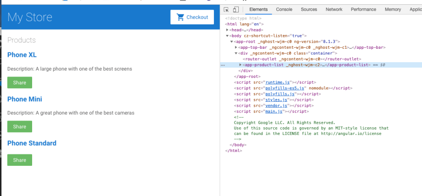The height and width of the screenshot is (196, 422).
Task: Expand the head element node
Action: point(227,30)
